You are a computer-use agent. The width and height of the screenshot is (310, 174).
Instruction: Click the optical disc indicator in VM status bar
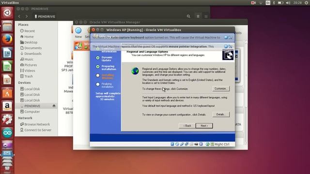[x=177, y=144]
